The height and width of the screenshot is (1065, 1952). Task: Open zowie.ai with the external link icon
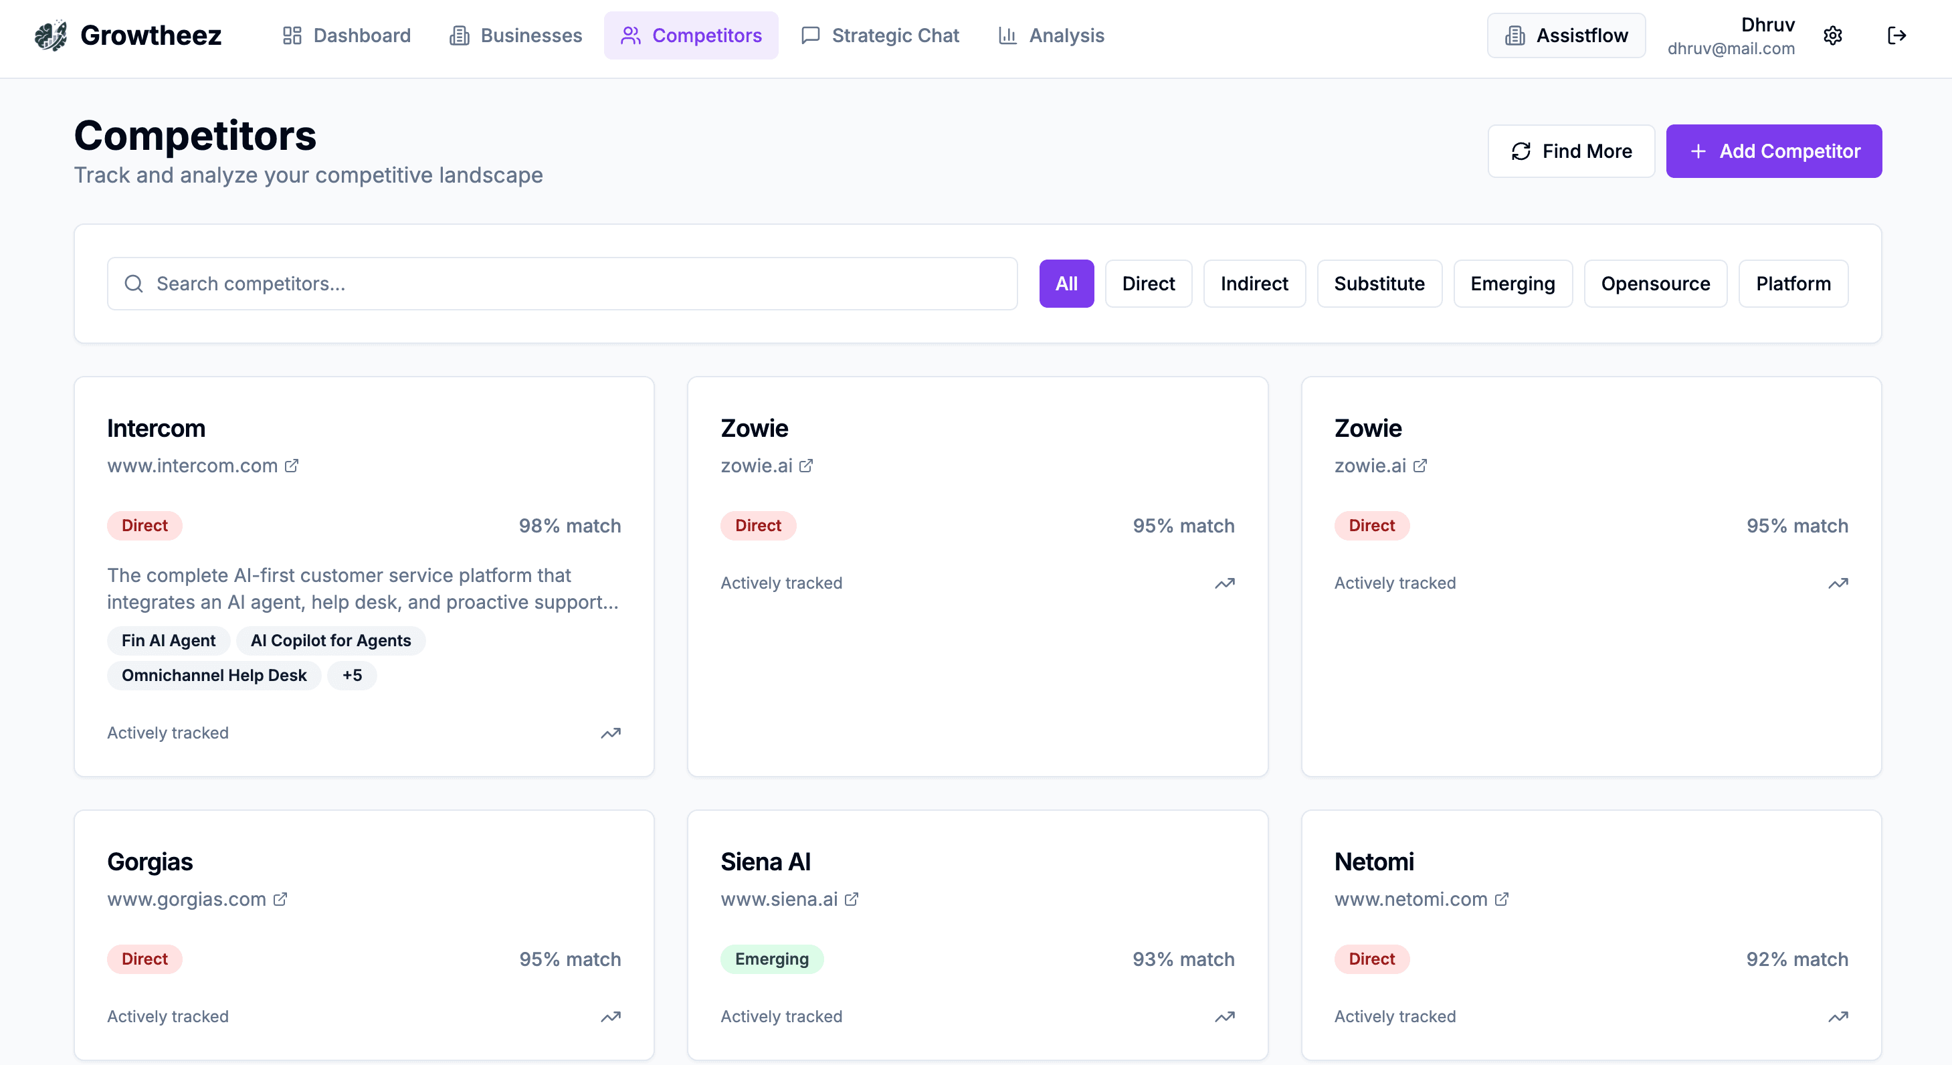[x=807, y=466]
